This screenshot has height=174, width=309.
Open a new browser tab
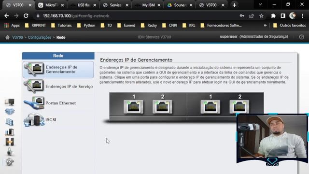tap(234, 5)
